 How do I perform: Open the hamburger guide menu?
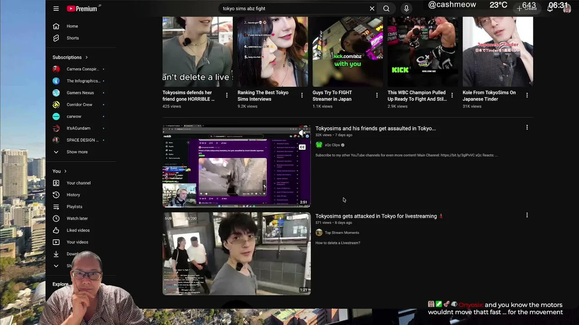coord(56,9)
